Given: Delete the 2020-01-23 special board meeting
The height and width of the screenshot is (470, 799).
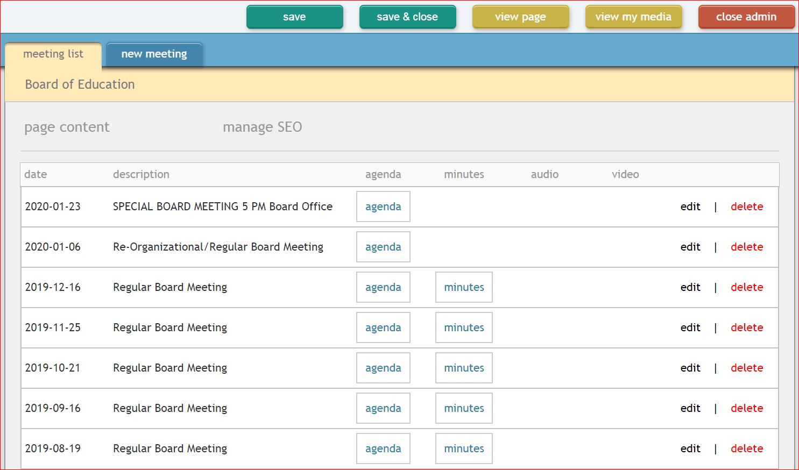Looking at the screenshot, I should pyautogui.click(x=747, y=206).
